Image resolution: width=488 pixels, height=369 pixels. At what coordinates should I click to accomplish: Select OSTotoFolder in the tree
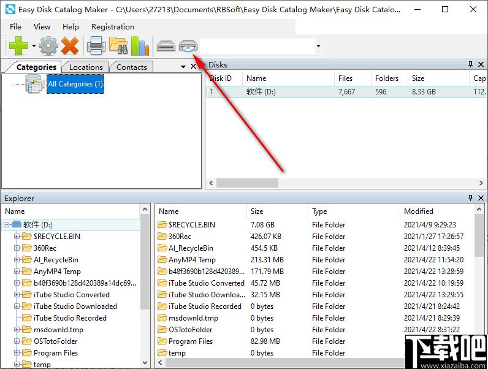point(55,341)
